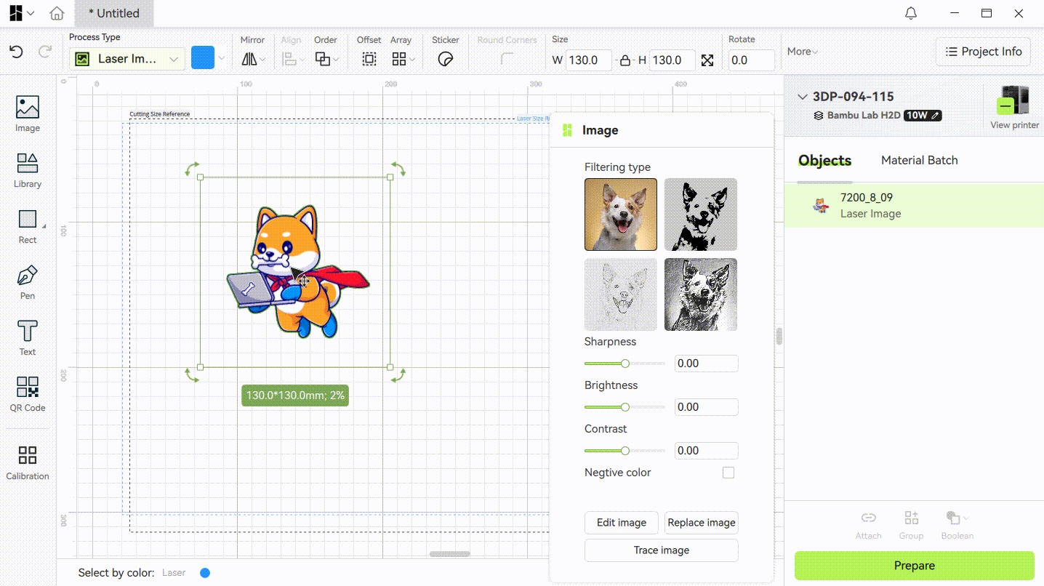
Task: Switch to the Material Batch tab
Action: pos(920,161)
